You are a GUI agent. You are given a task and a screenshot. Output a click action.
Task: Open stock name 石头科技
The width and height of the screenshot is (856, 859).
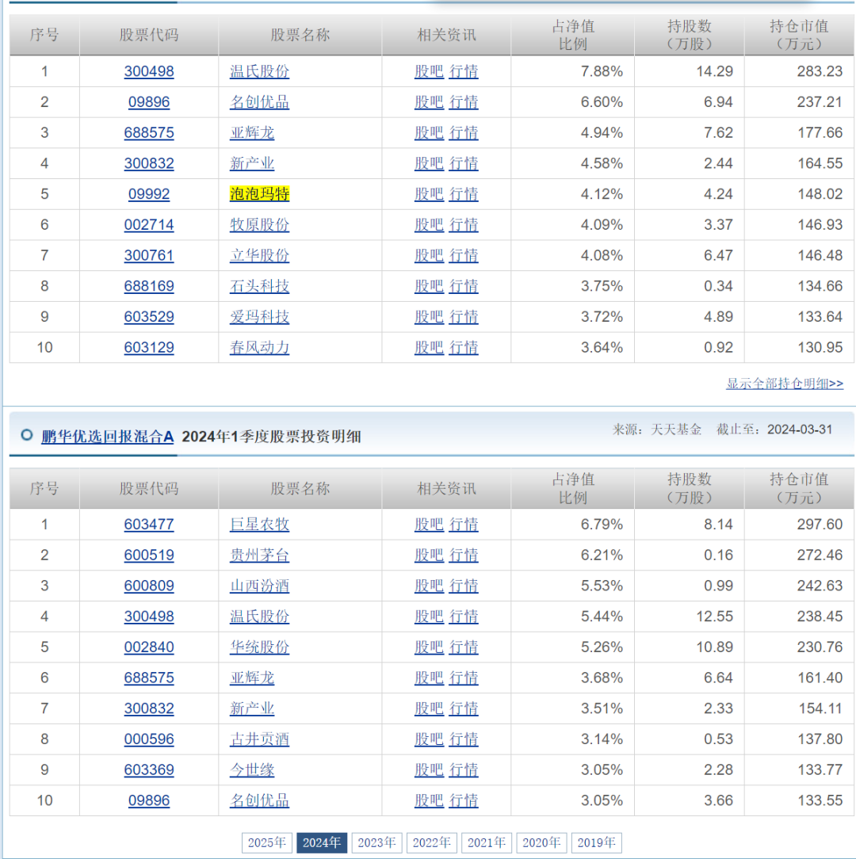pos(259,286)
